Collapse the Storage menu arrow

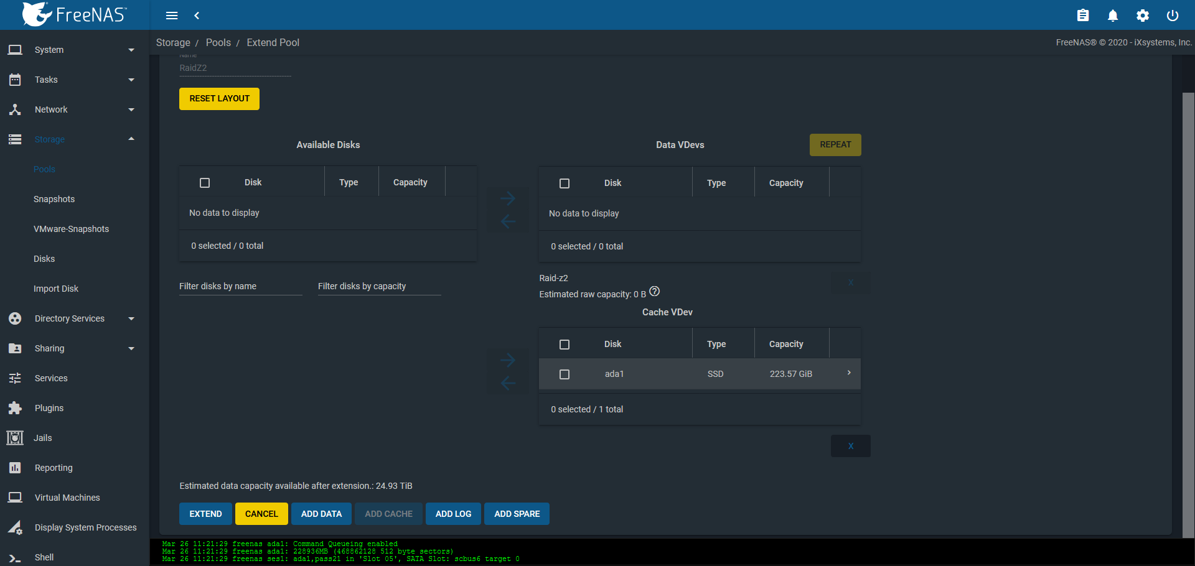[x=131, y=139]
